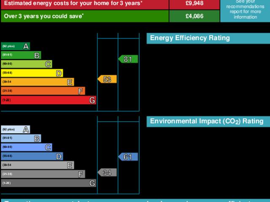The width and height of the screenshot is (270, 202).
Task: Select the green B band in energy efficiency chart
Action: tap(21, 55)
